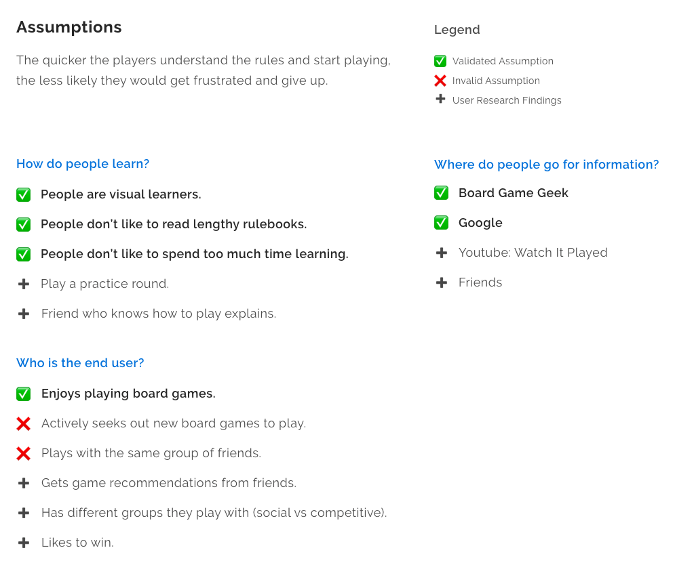This screenshot has width=675, height=569.
Task: Open 'Where do people go for information?' link
Action: click(546, 165)
